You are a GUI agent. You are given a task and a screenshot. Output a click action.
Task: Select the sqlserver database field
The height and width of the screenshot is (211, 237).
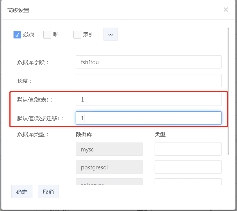[109, 182]
